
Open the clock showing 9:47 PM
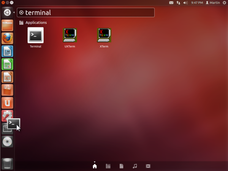(x=197, y=3)
